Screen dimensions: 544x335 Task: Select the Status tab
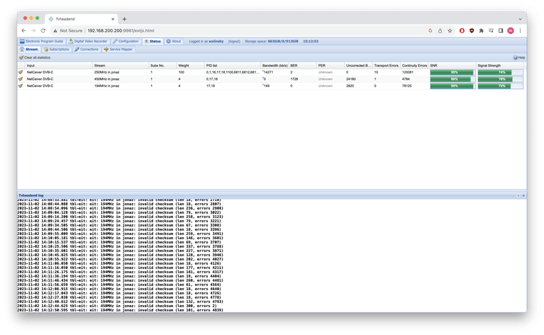(152, 41)
